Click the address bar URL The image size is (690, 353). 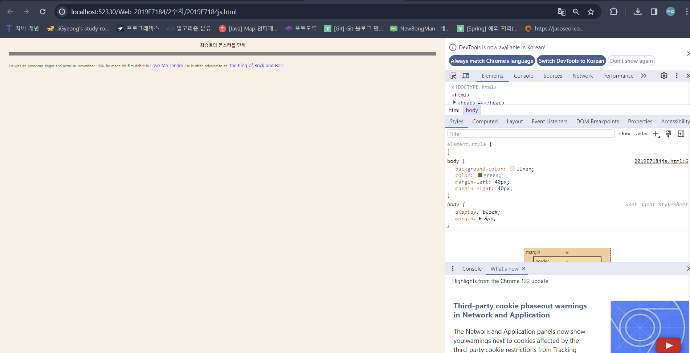(x=154, y=12)
